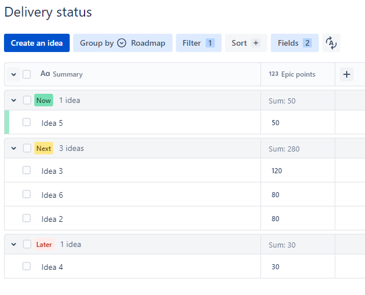This screenshot has width=365, height=295.
Task: Open Idea 4 summary
Action: click(x=52, y=267)
